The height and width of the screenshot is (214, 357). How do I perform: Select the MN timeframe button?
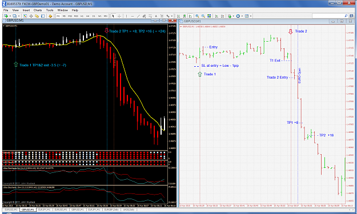coord(106,16)
